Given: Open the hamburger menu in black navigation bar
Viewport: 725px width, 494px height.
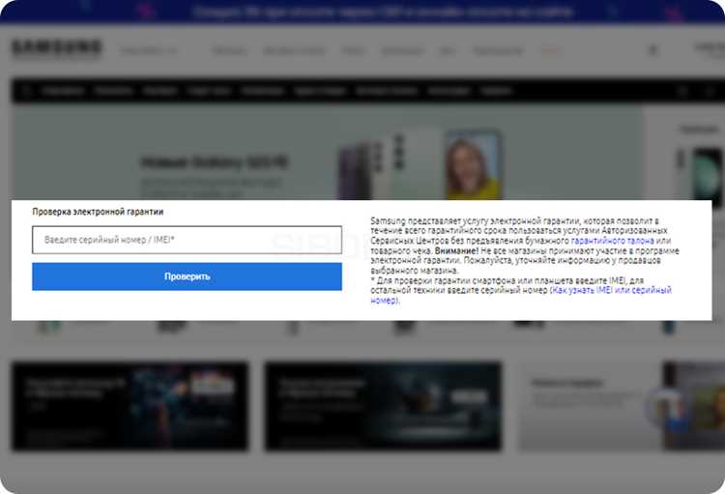Looking at the screenshot, I should 26,91.
